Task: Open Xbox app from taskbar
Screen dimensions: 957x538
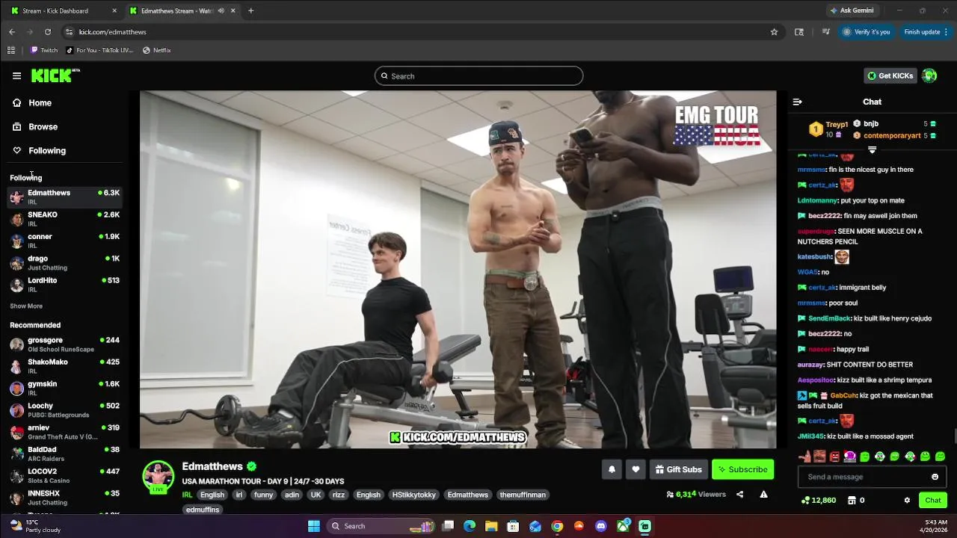Action: (623, 526)
